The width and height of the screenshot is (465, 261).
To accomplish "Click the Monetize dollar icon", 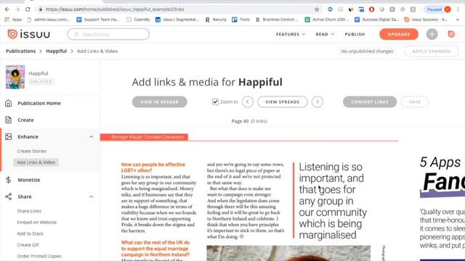I will click(x=8, y=180).
